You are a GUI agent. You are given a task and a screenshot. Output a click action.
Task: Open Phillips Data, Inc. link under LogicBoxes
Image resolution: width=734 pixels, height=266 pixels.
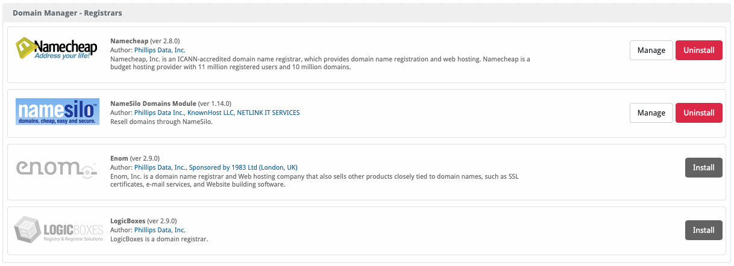pos(160,230)
